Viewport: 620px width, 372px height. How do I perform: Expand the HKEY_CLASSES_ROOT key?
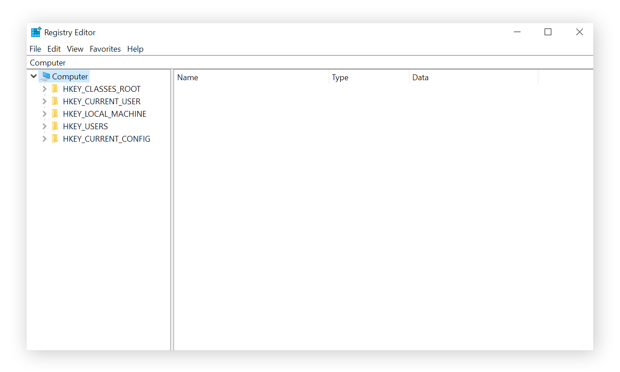pyautogui.click(x=44, y=89)
